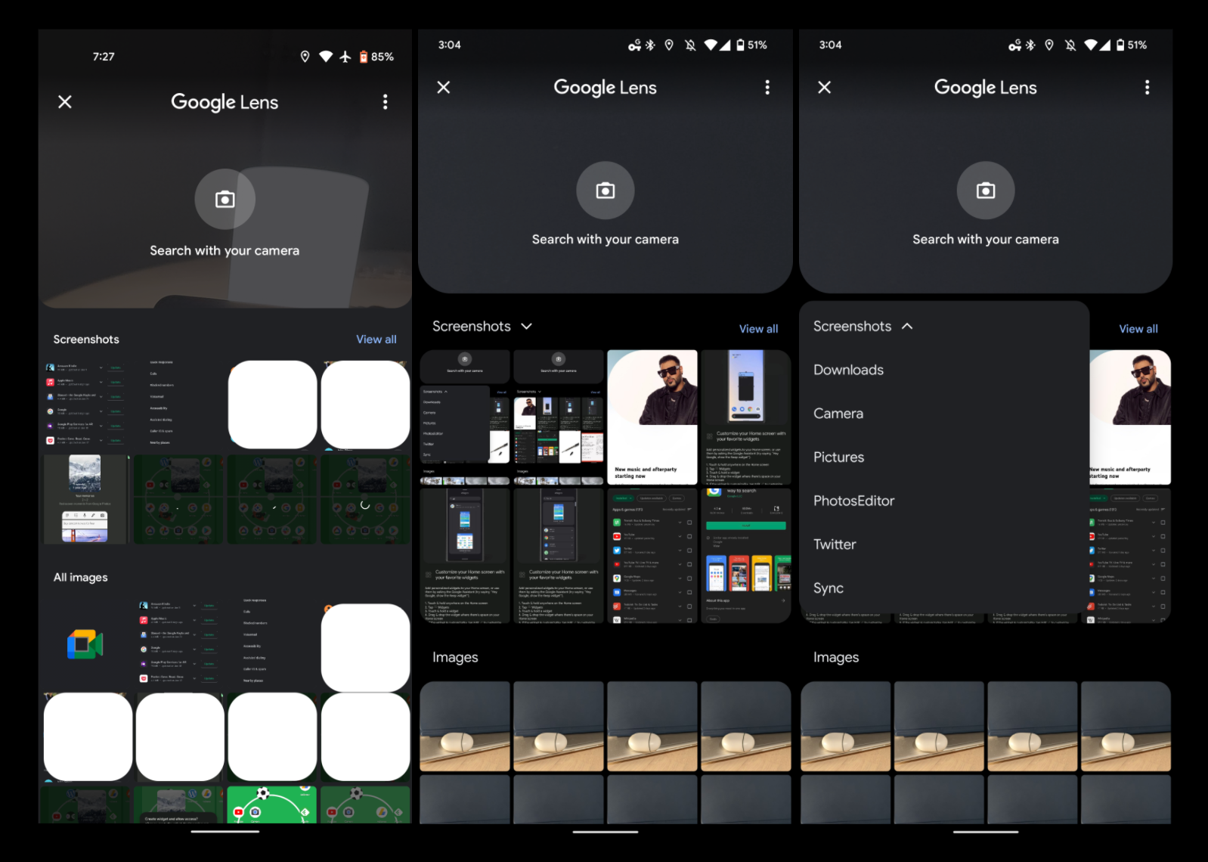
Task: Tap the camera shutter icon in the right screen
Action: point(986,191)
